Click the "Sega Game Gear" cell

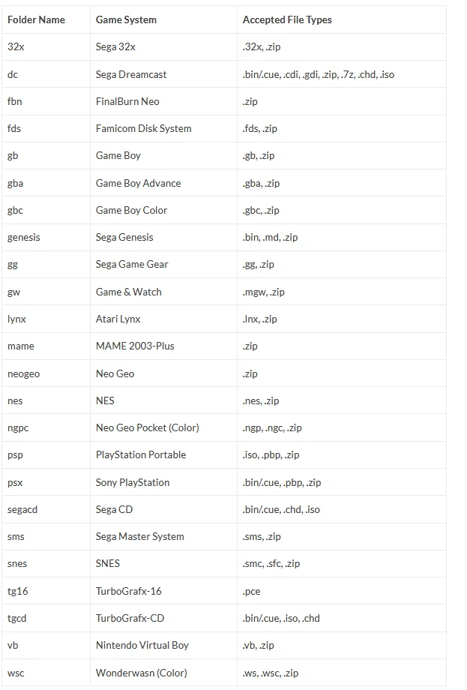[132, 264]
